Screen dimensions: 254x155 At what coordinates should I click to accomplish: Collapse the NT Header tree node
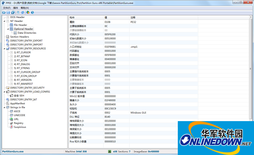[4, 21]
